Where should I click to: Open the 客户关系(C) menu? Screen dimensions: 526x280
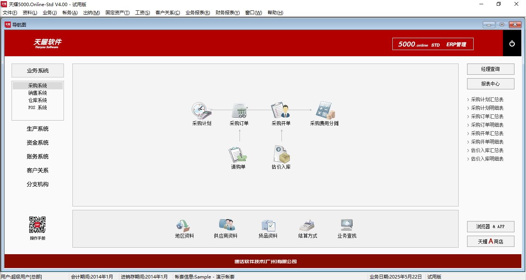[x=168, y=13]
